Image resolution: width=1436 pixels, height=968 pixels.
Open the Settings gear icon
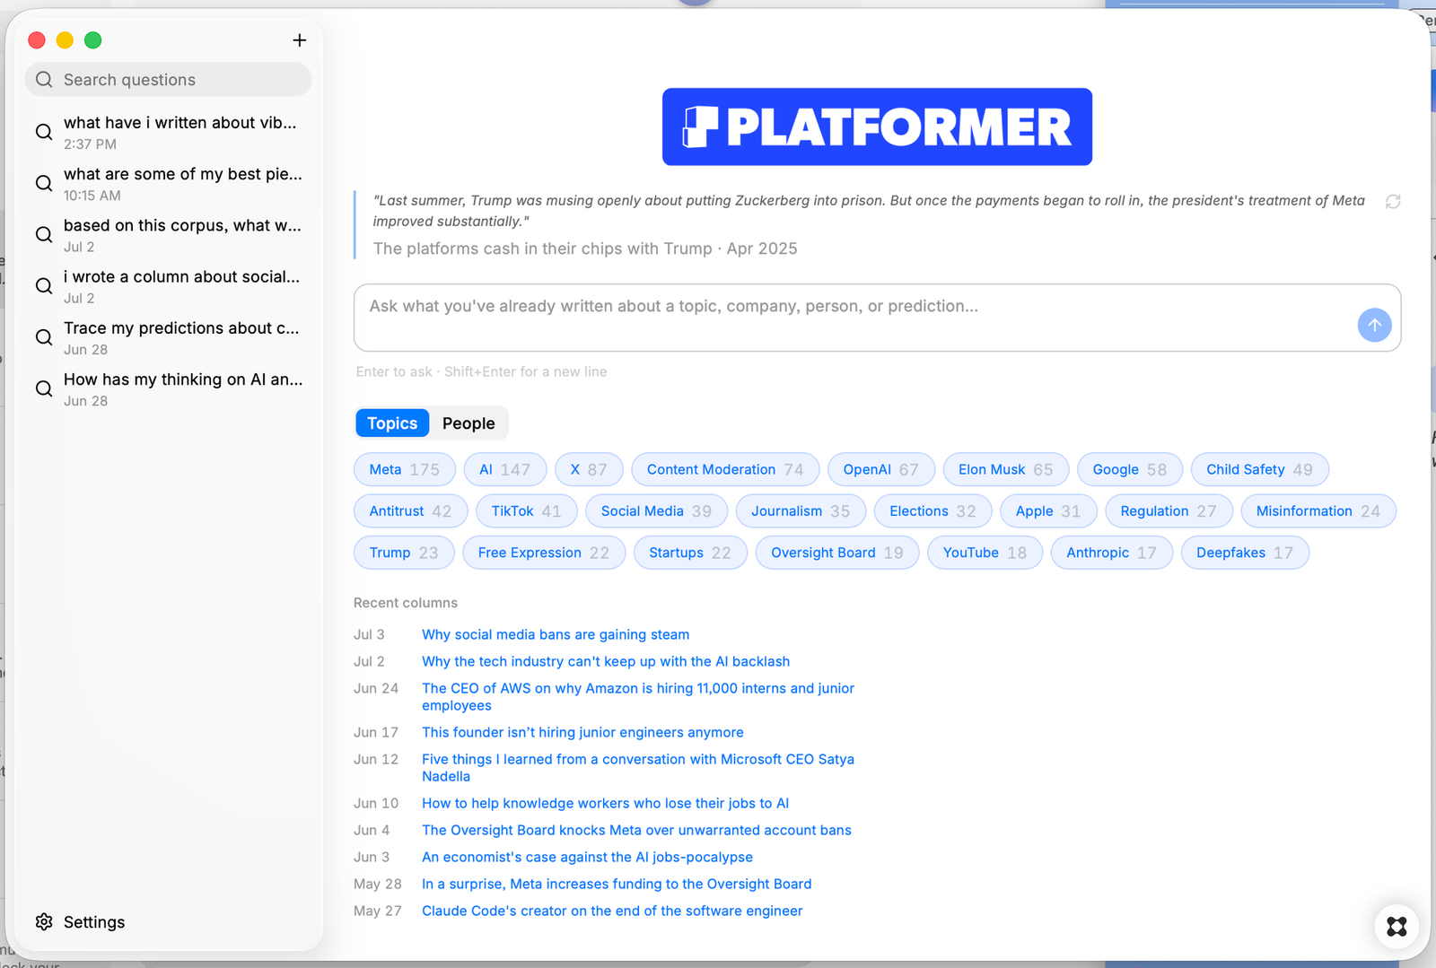pyautogui.click(x=44, y=921)
